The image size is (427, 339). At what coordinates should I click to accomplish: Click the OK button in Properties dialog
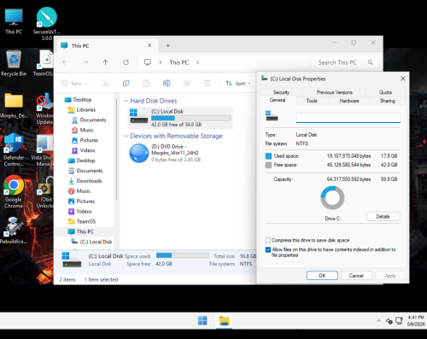click(322, 276)
